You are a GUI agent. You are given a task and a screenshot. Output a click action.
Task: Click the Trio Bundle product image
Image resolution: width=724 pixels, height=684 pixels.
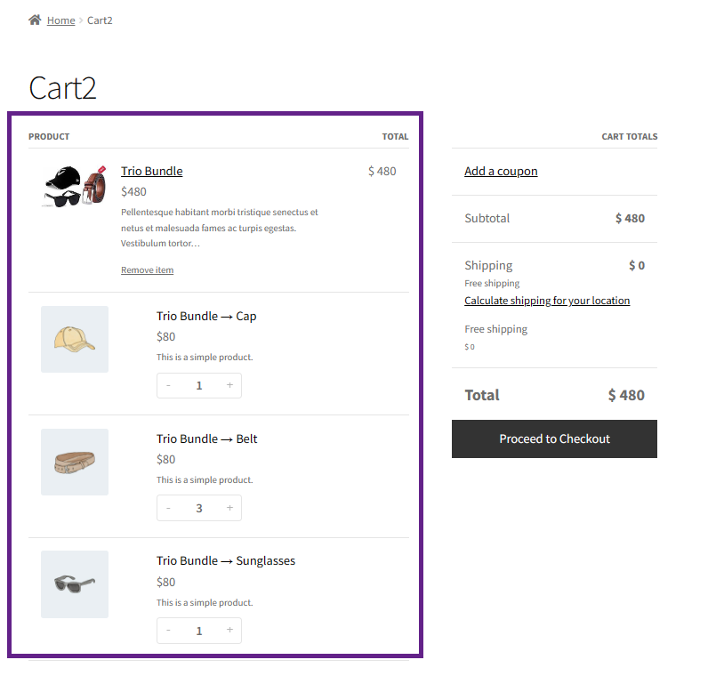[x=75, y=186]
